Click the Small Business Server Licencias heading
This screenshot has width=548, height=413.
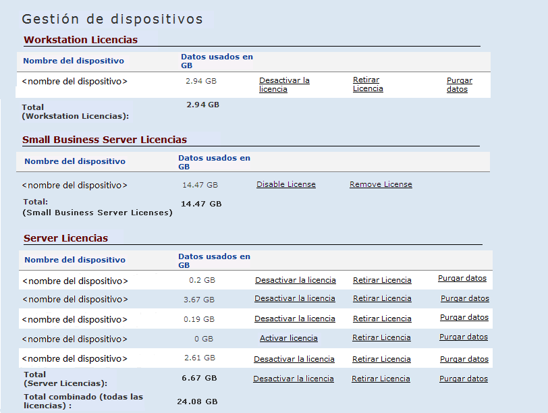pos(105,140)
